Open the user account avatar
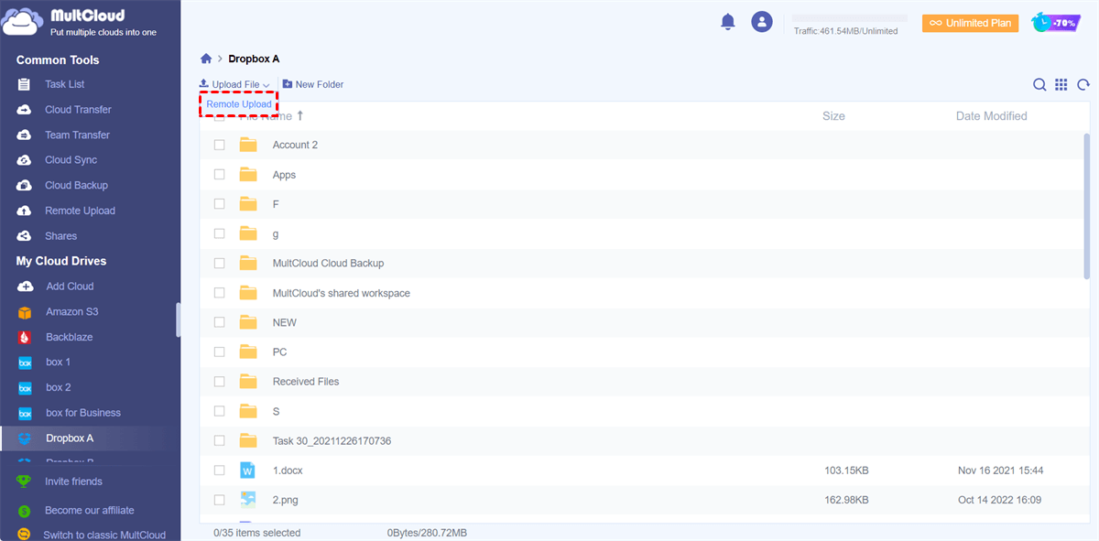1099x541 pixels. [x=762, y=22]
